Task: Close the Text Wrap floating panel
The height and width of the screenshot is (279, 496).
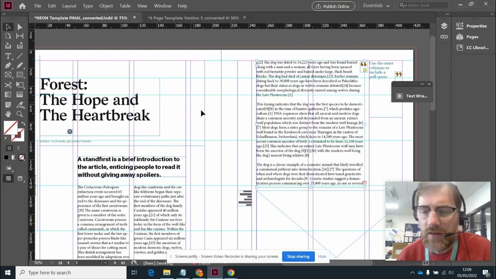Action: (429, 84)
